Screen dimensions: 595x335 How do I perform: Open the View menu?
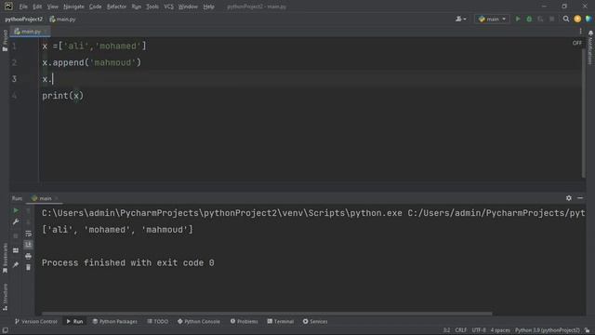coord(52,7)
